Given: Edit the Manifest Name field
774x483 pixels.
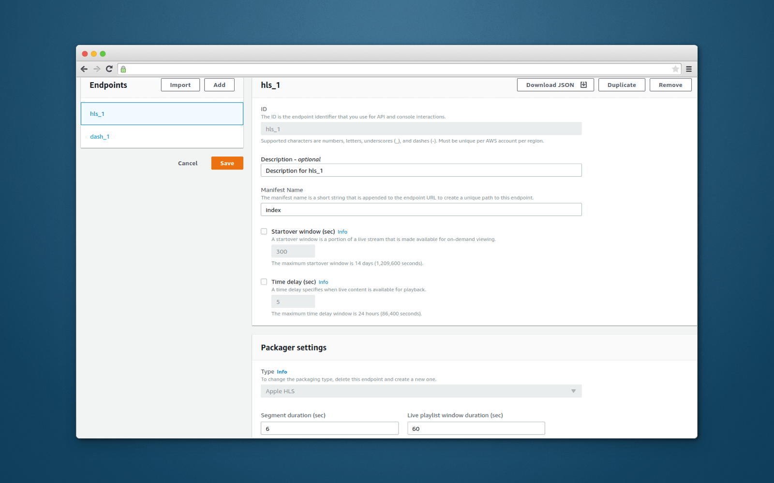Looking at the screenshot, I should [421, 210].
